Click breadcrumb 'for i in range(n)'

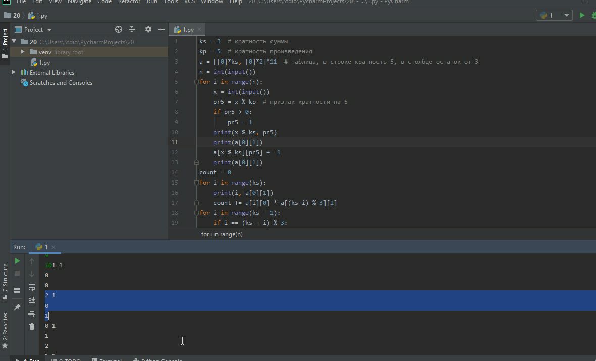click(222, 234)
